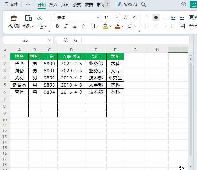Click cell with value 9892
The image size is (197, 170).
click(49, 78)
